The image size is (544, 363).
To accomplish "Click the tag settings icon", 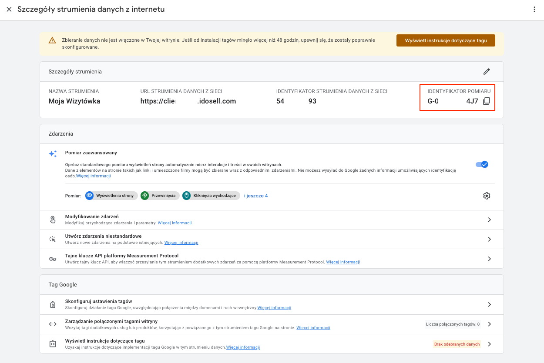I will (53, 305).
